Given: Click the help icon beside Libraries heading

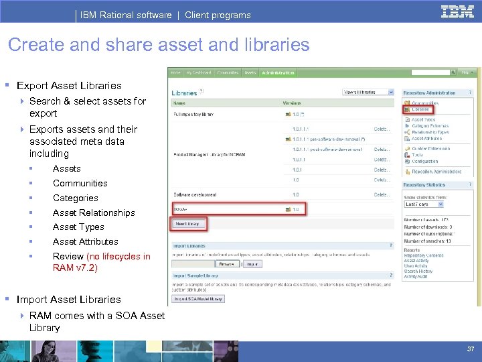Looking at the screenshot, I should [202, 91].
